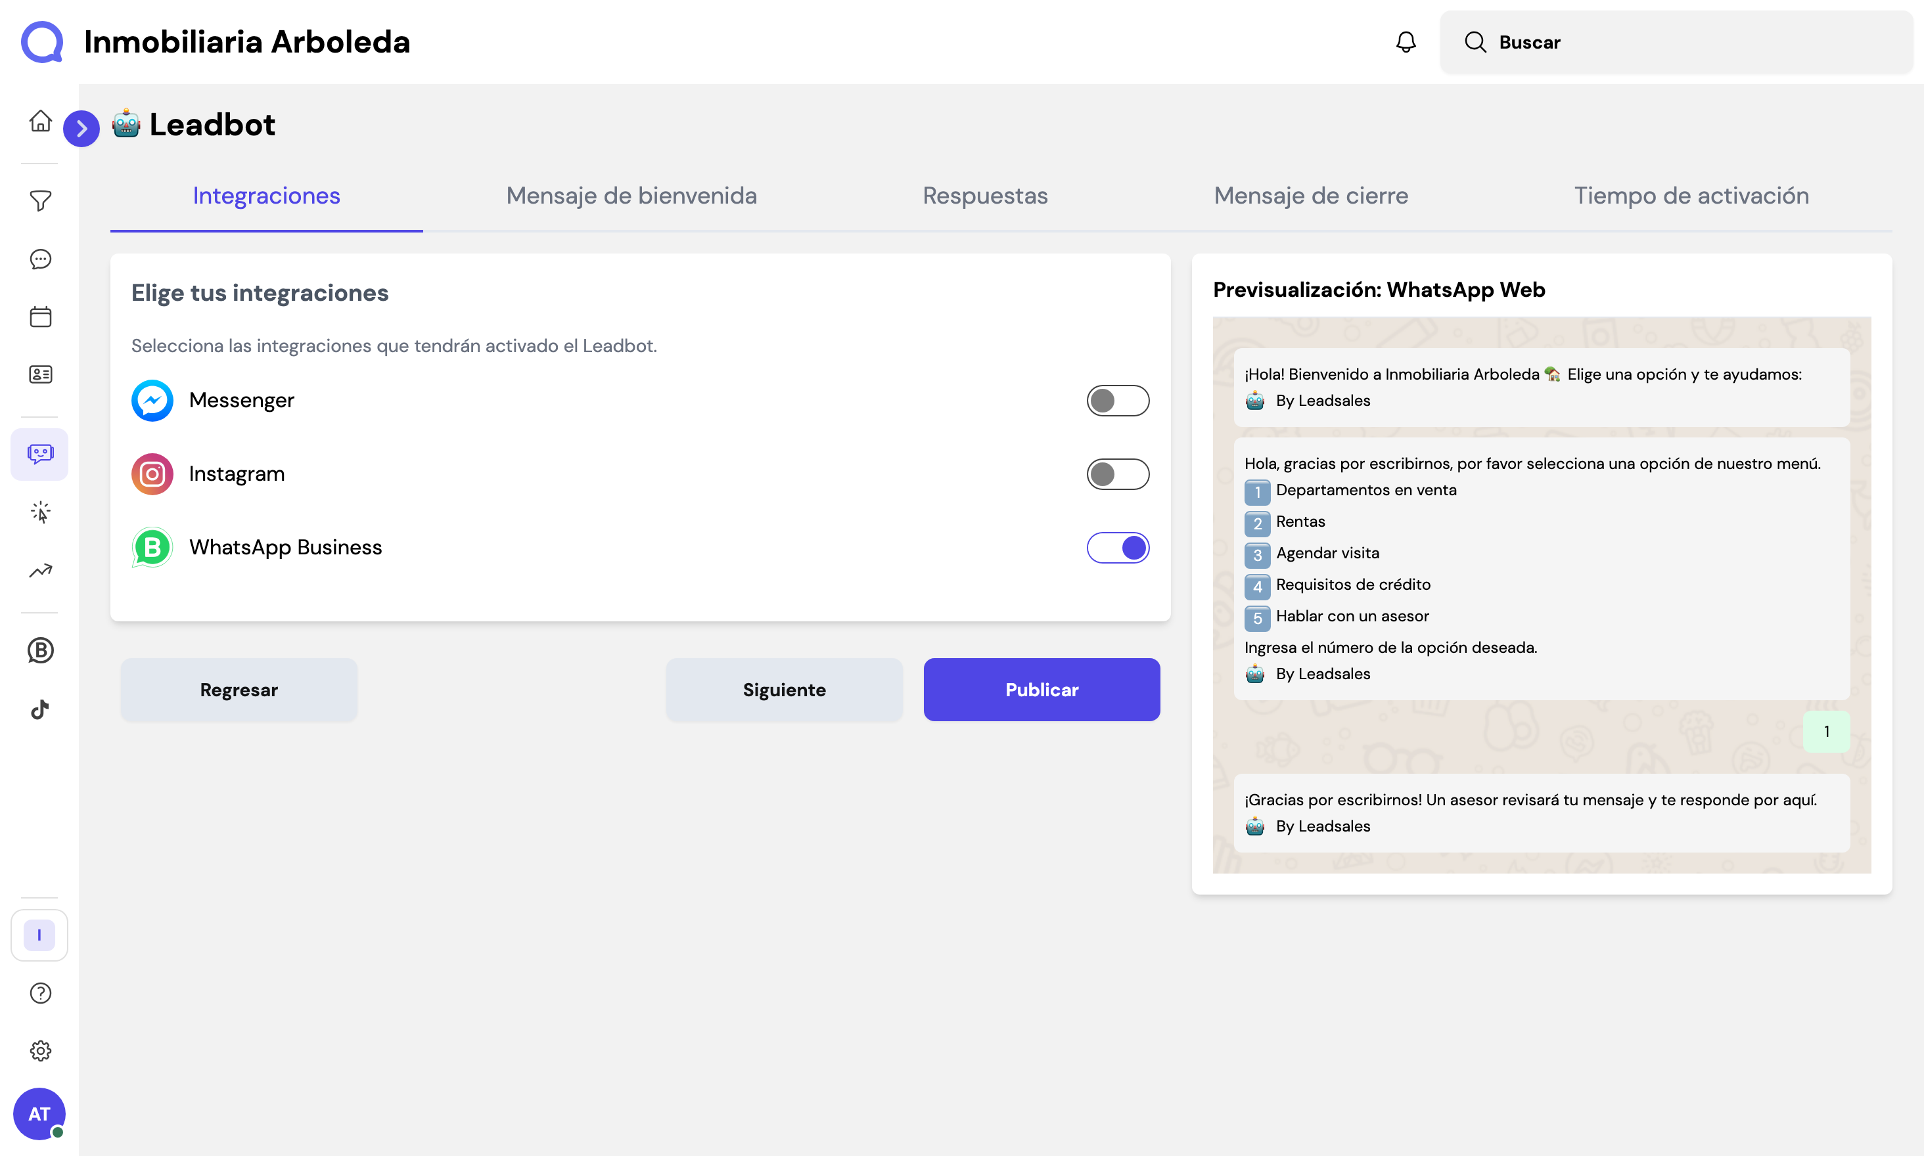Click the WhatsApp Business logo in the integrations list
The width and height of the screenshot is (1924, 1156).
pyautogui.click(x=152, y=548)
